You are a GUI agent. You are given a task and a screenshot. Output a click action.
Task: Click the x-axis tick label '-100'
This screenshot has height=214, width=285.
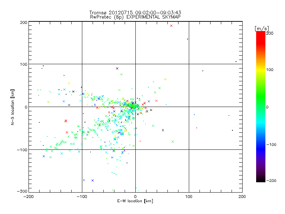(x=82, y=197)
